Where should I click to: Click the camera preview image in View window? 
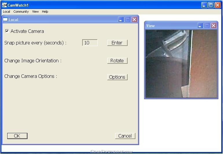click(x=181, y=64)
